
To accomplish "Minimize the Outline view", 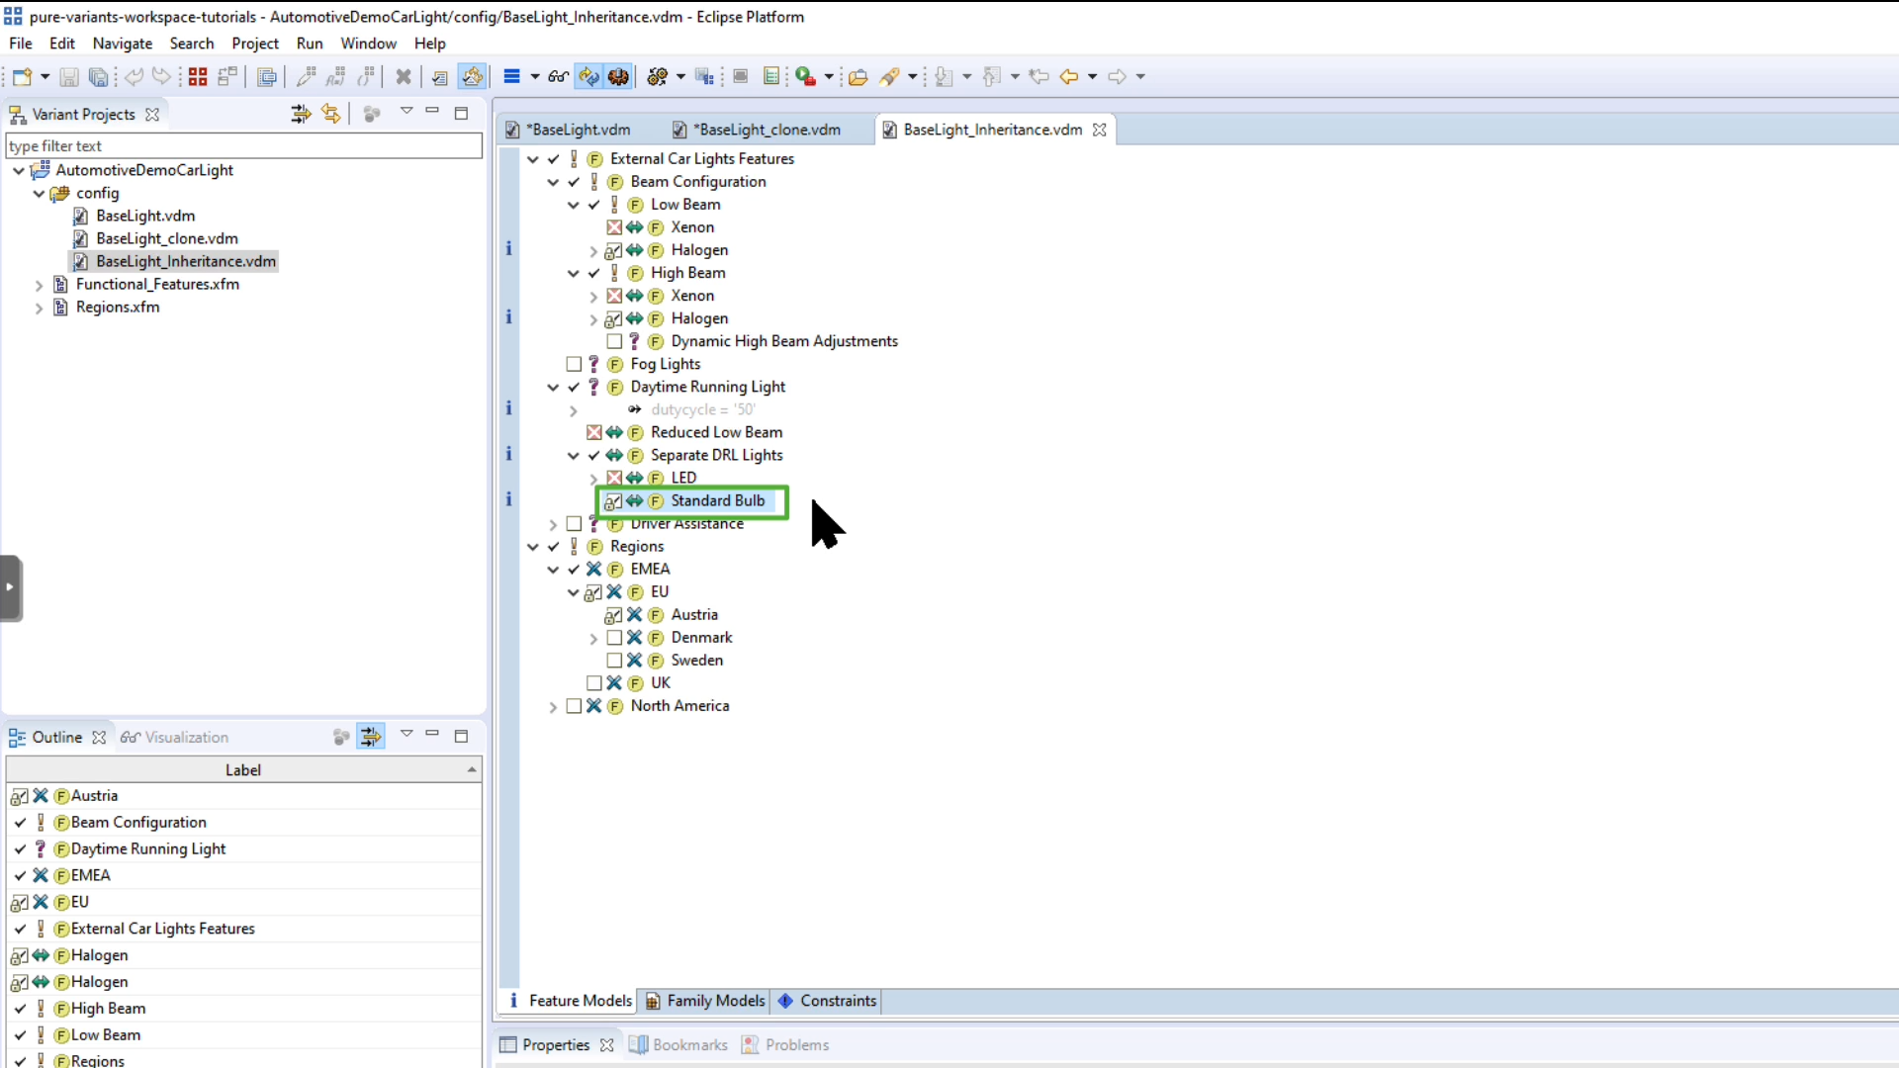I will pos(431,736).
